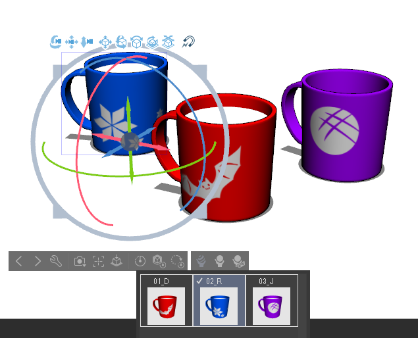Open the layout selection list
Image resolution: width=418 pixels, height=338 pixels.
click(221, 261)
